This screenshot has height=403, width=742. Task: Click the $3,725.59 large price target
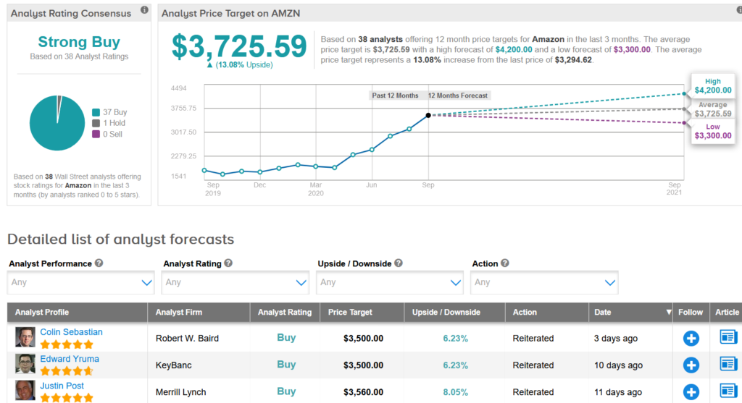click(x=239, y=46)
